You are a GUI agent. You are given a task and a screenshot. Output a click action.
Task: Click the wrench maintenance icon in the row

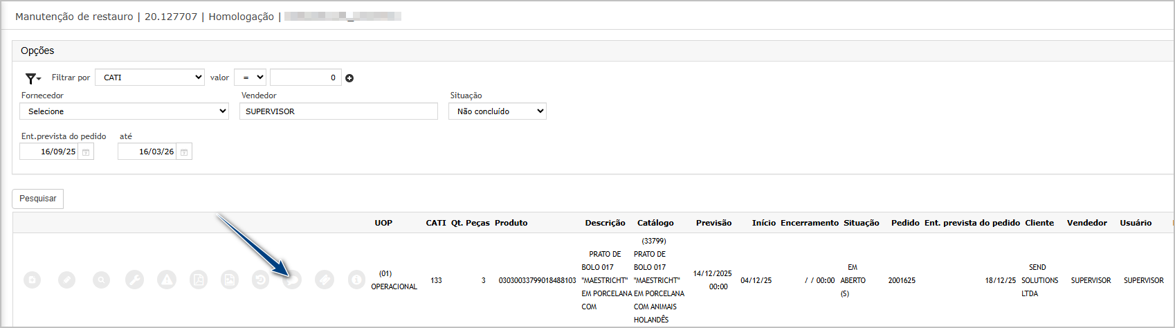pos(134,280)
